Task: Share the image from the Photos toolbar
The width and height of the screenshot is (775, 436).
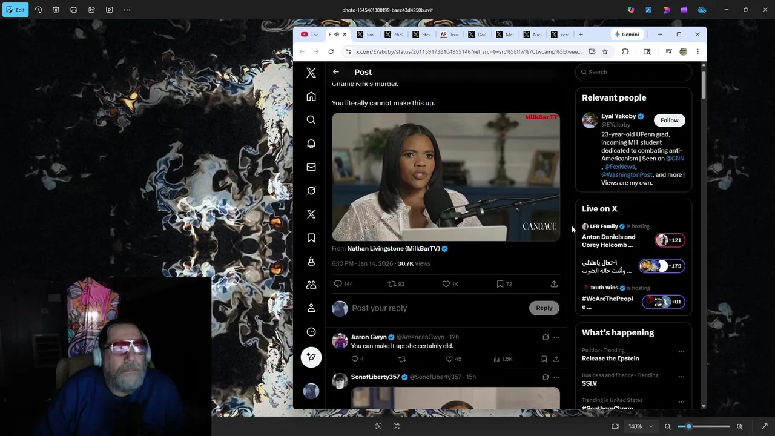Action: (91, 10)
